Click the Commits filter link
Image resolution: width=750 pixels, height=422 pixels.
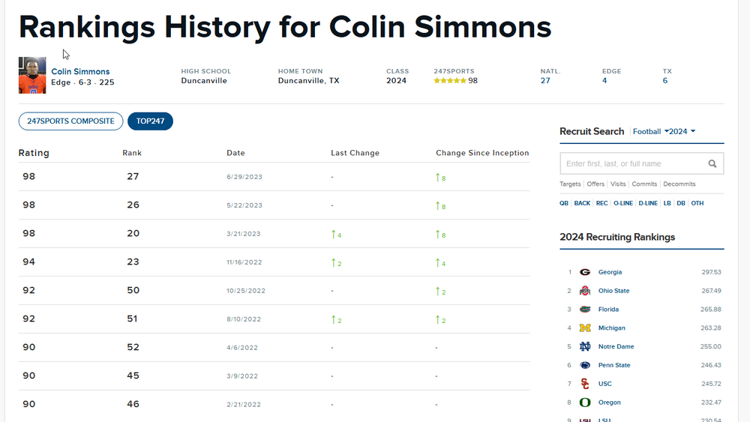pos(644,184)
